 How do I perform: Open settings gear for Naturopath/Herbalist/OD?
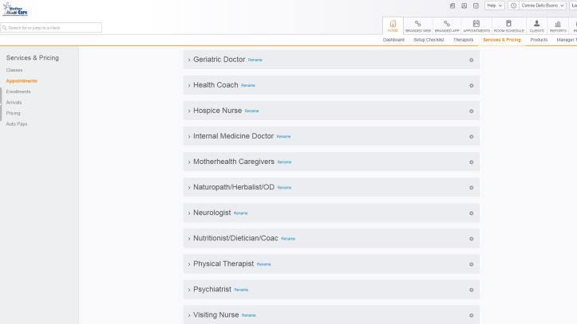[x=471, y=188]
